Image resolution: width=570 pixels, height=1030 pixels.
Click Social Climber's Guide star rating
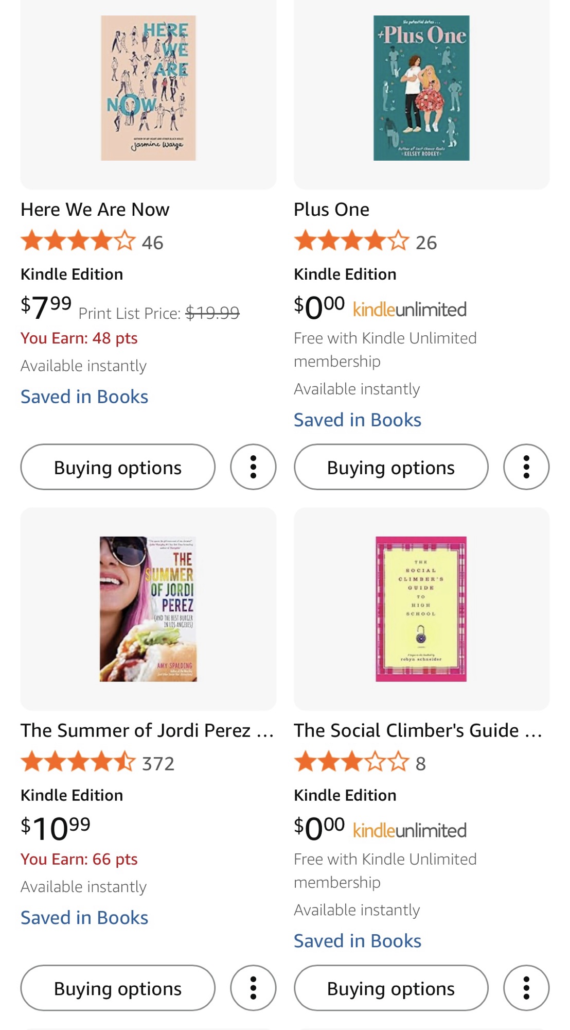click(352, 763)
